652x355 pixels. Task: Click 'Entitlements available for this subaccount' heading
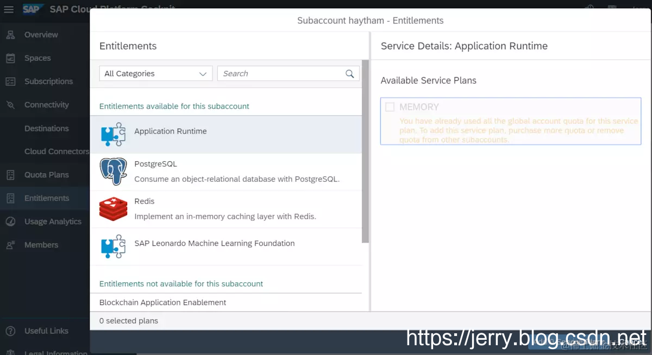pyautogui.click(x=174, y=106)
